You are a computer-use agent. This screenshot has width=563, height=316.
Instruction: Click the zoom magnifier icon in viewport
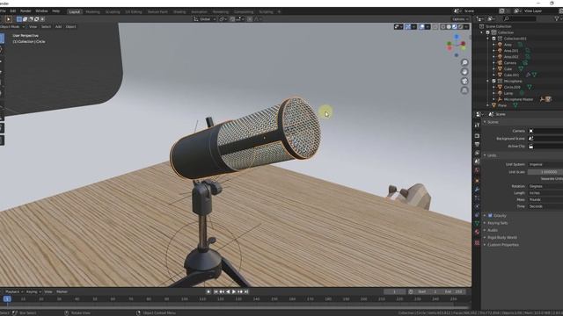(x=464, y=62)
